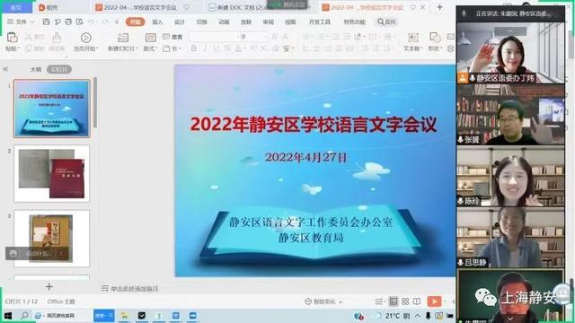575x323 pixels.
Task: Switch panel to Slides view pill
Action: [59, 69]
